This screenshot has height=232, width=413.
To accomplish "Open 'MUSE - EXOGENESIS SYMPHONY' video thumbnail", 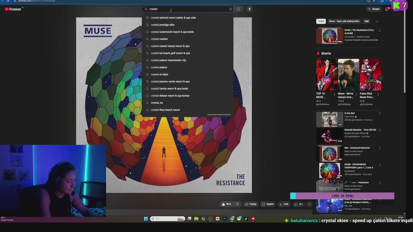I will (x=329, y=170).
